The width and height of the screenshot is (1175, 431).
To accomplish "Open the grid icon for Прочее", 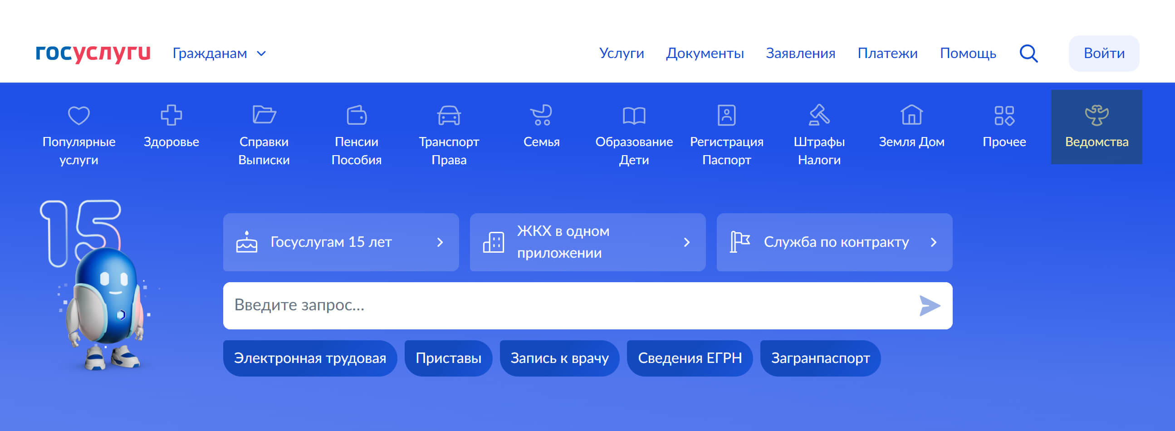I will tap(1004, 115).
